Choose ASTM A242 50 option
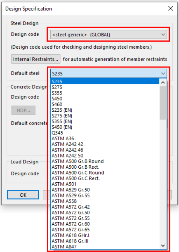 coord(105,155)
